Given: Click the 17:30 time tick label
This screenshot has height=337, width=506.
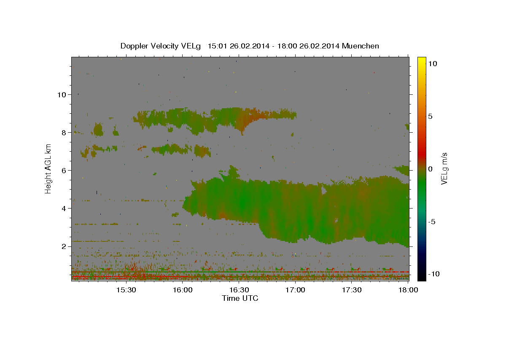Looking at the screenshot, I should tap(352, 290).
